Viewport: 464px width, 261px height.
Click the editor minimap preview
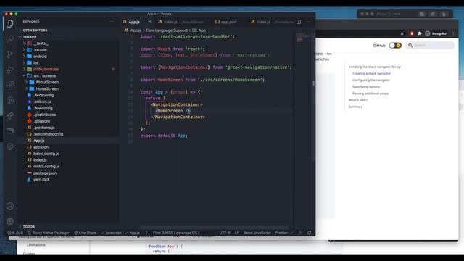click(x=303, y=37)
